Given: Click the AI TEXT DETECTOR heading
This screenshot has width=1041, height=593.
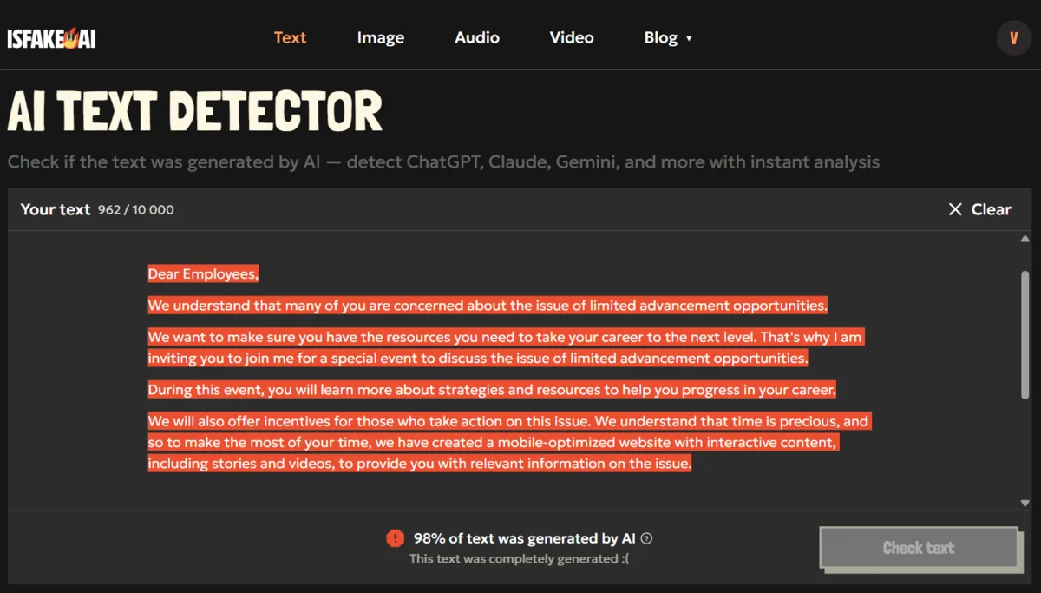Looking at the screenshot, I should (x=194, y=111).
